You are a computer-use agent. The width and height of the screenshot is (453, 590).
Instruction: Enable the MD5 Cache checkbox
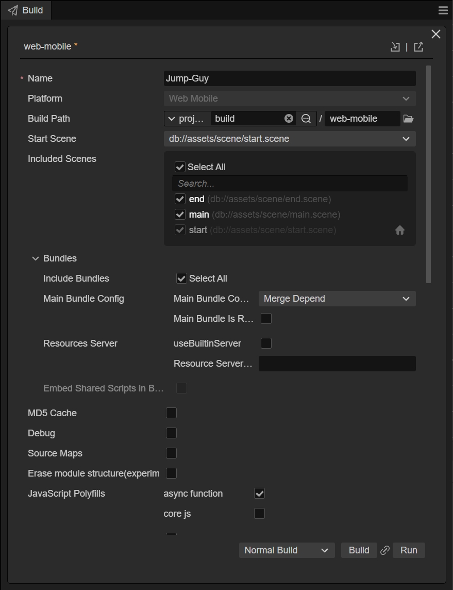tap(171, 413)
